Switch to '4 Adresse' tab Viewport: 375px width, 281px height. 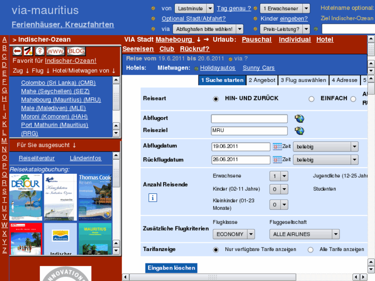[x=345, y=80]
